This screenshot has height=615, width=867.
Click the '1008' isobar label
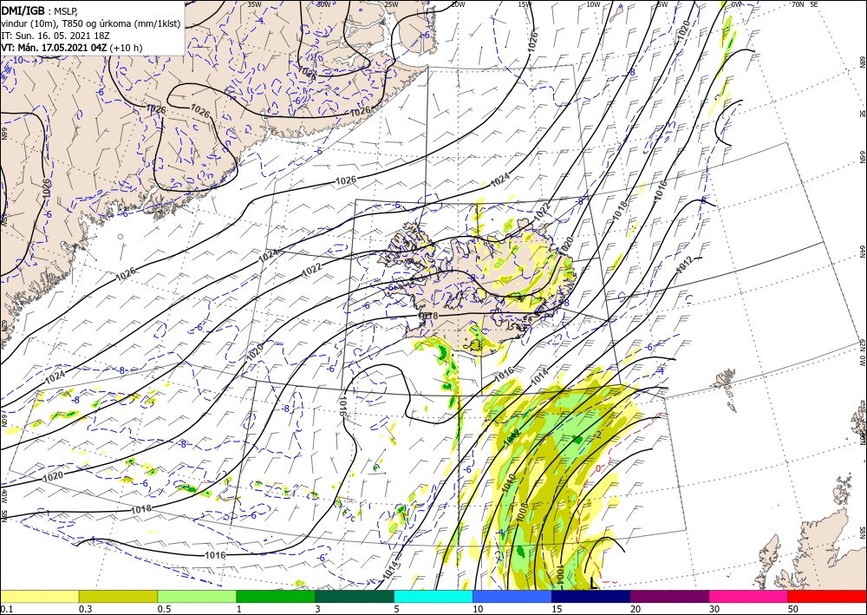point(522,513)
